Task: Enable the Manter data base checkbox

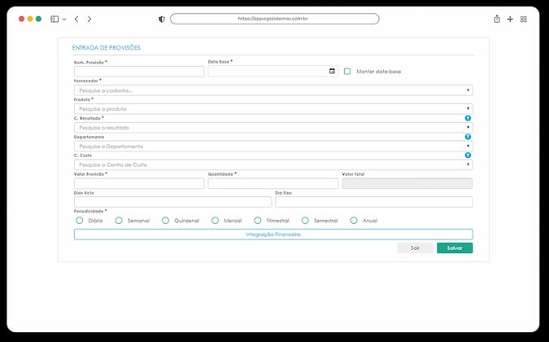Action: [347, 72]
